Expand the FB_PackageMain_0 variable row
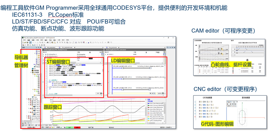This screenshot has height=131, width=268. (x=43, y=54)
